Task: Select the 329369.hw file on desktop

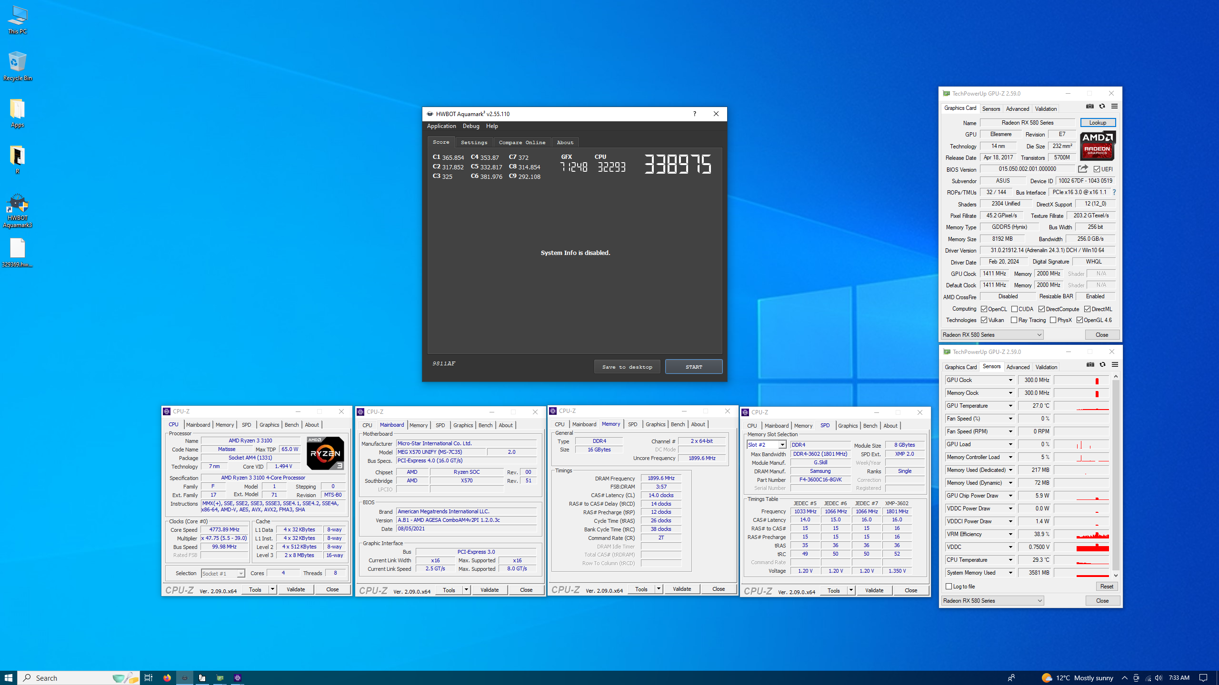Action: tap(17, 253)
